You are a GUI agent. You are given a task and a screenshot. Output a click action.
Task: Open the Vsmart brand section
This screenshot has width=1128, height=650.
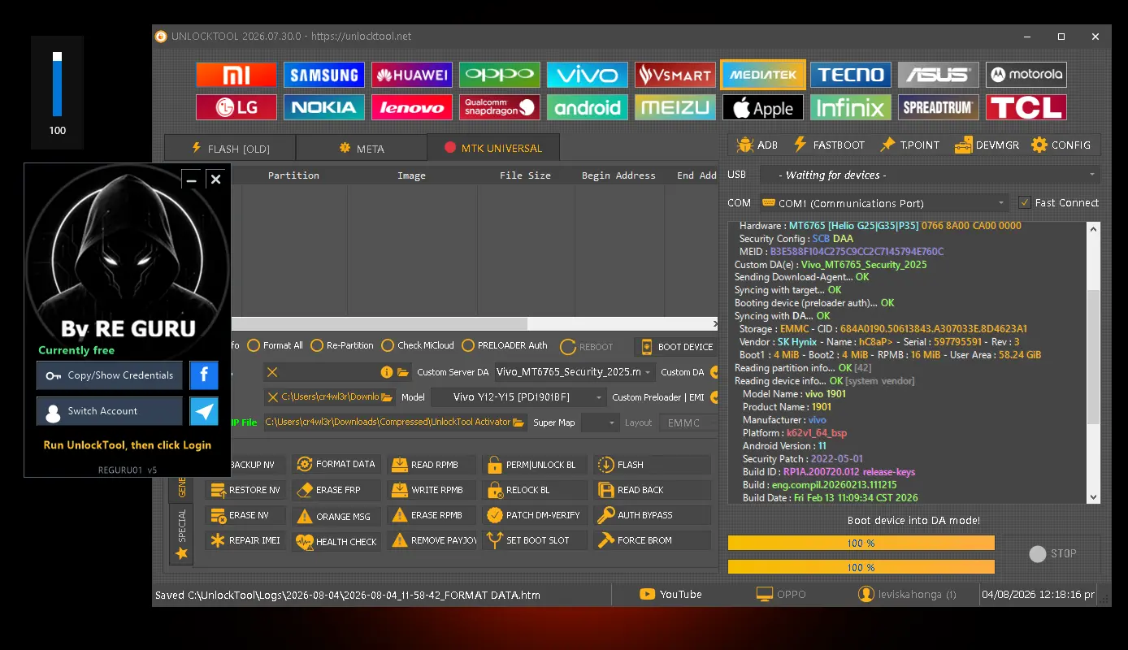point(675,75)
